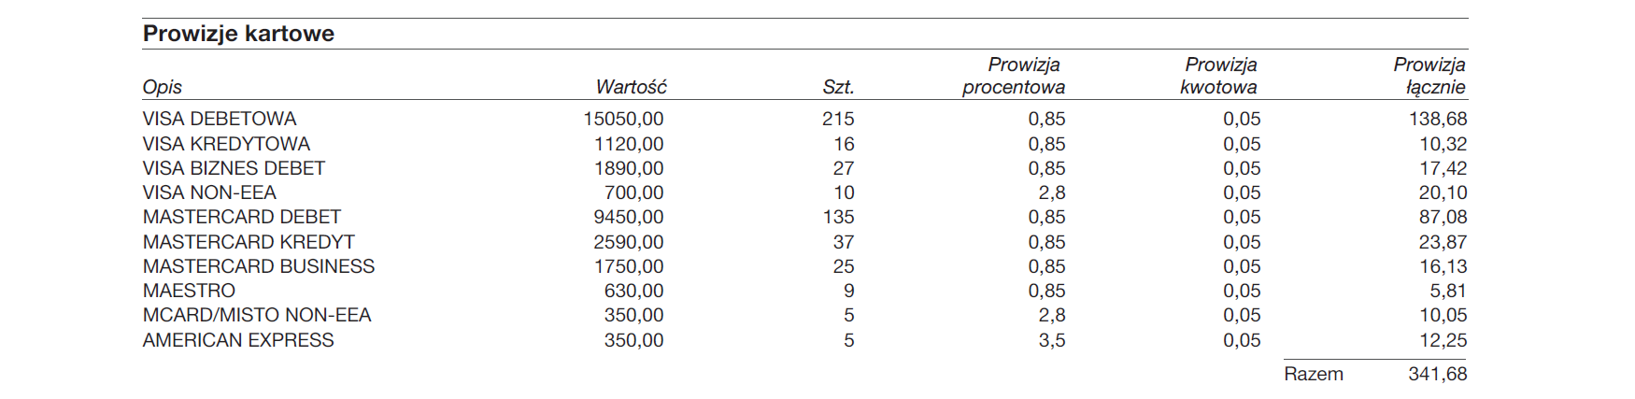Select the Prowizja procentowa column header
Image resolution: width=1635 pixels, height=399 pixels.
pos(1014,76)
